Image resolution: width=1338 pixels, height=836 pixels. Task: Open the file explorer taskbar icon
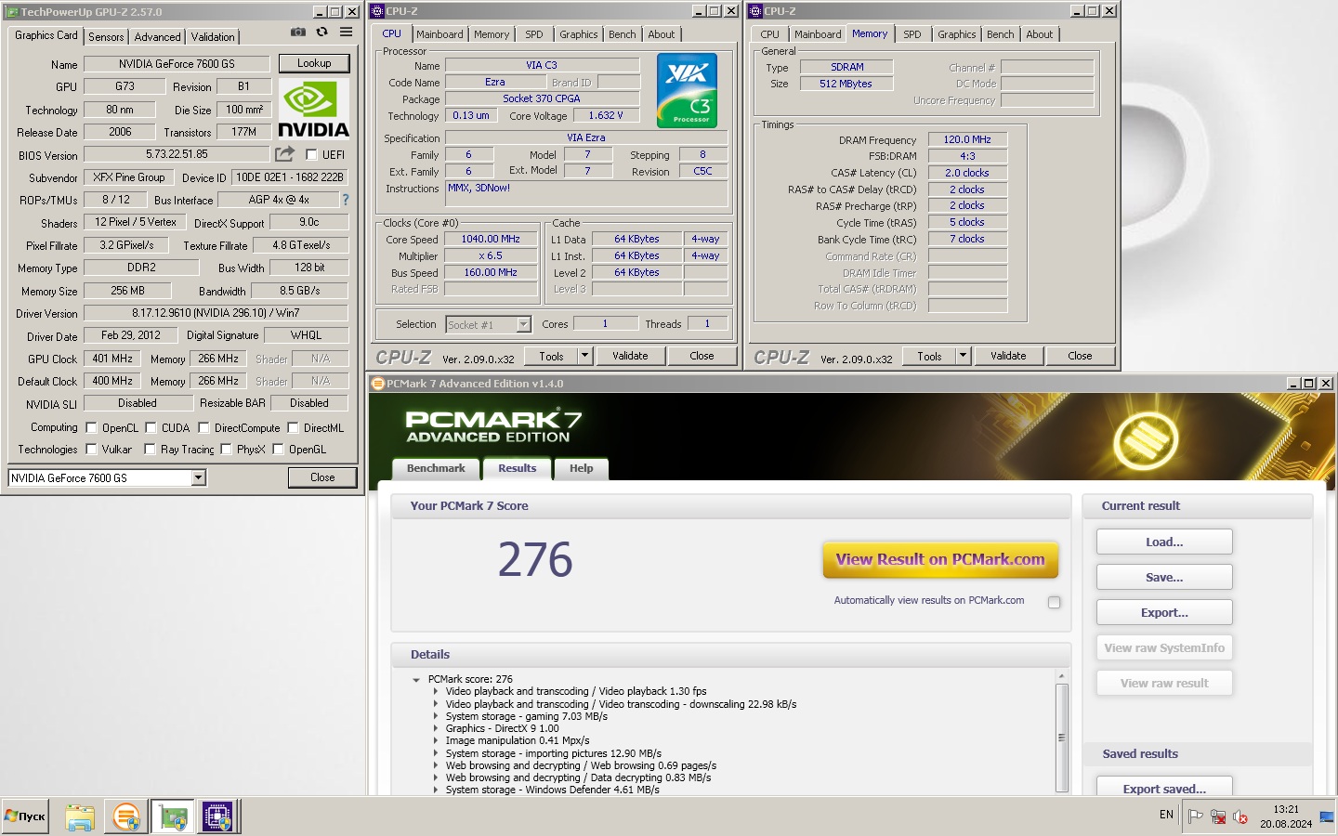click(x=80, y=817)
